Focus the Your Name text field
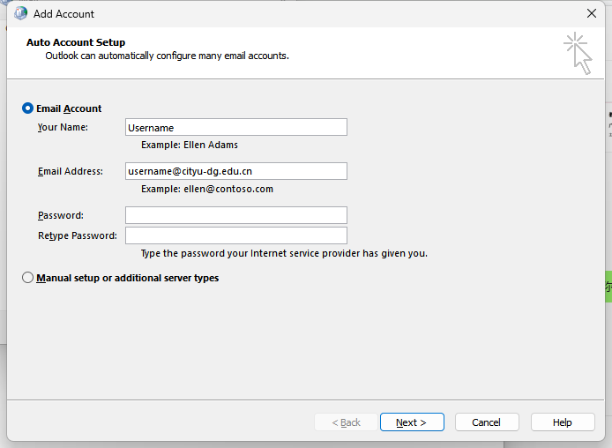 pos(235,127)
